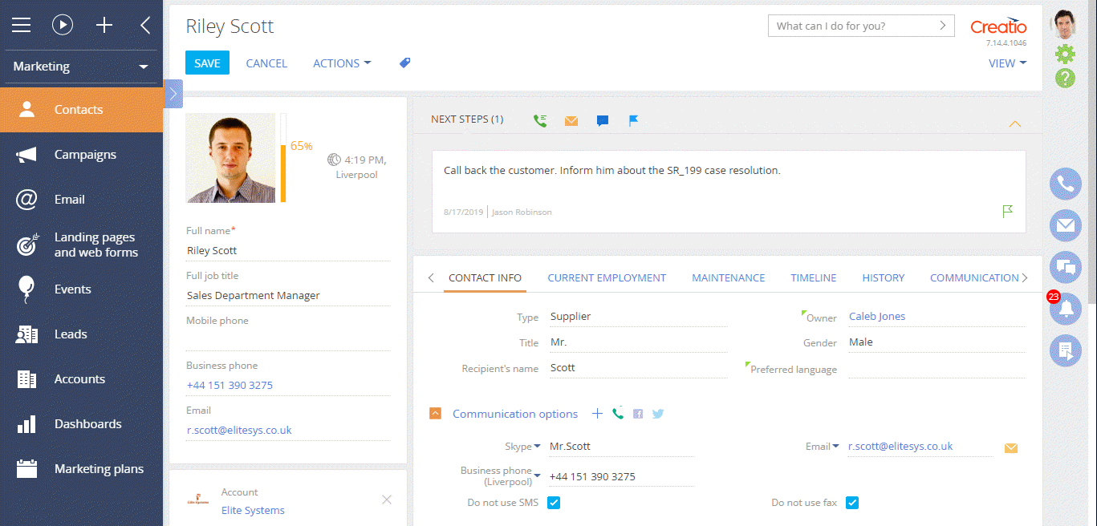This screenshot has width=1097, height=526.
Task: Open the ACTIONS dropdown
Action: [341, 63]
